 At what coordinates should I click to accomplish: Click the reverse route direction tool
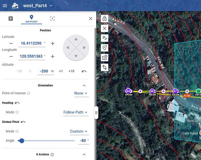coord(104,67)
